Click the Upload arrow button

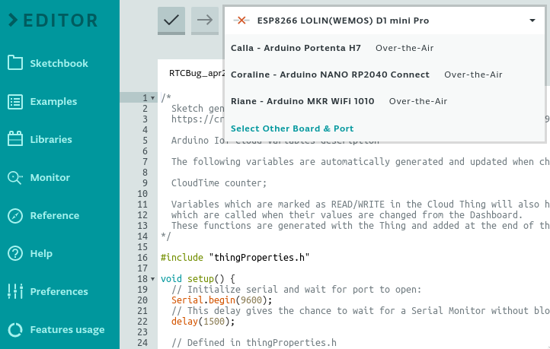[x=204, y=21]
